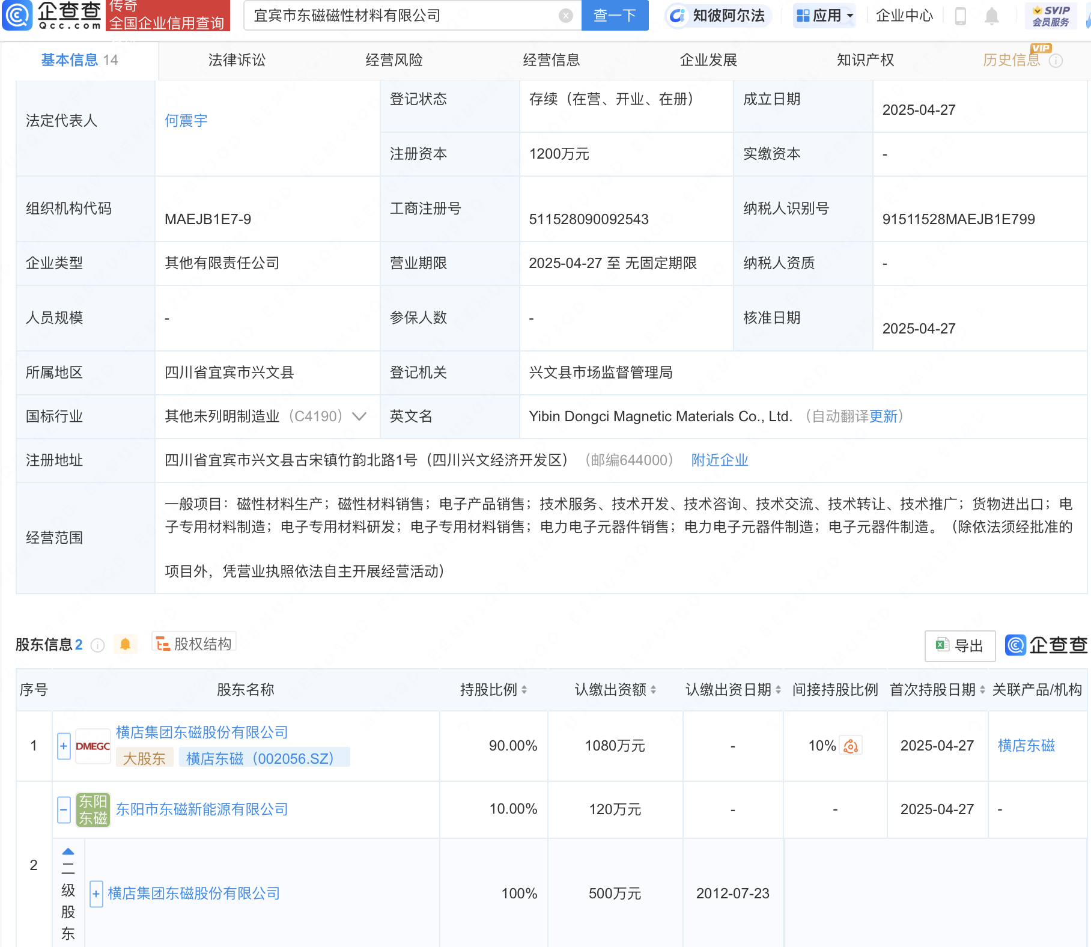Open indirect shareholding chart icon beside 10%
The width and height of the screenshot is (1091, 947).
coord(851,746)
